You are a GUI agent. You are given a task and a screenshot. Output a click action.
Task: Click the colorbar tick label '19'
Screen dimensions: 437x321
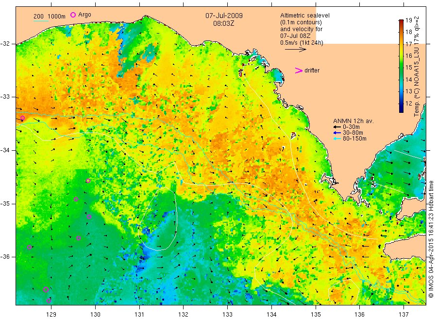[409, 20]
